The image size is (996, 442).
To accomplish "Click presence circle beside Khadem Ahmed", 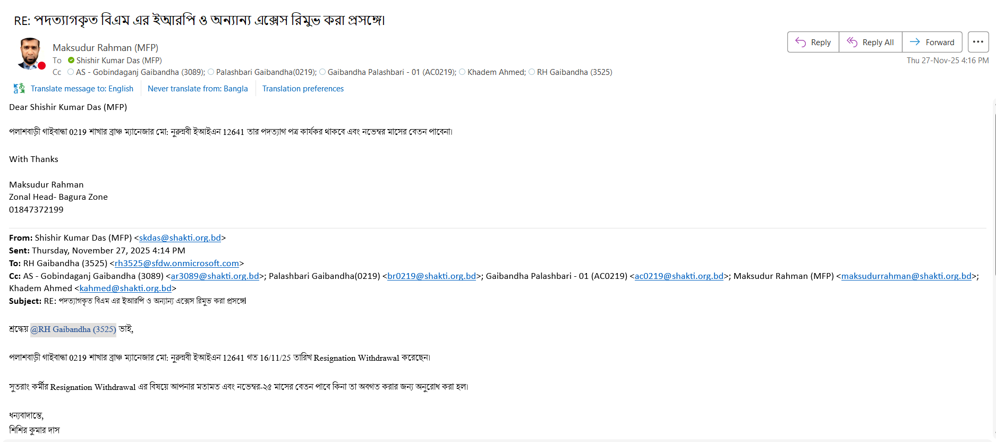I will [x=462, y=72].
